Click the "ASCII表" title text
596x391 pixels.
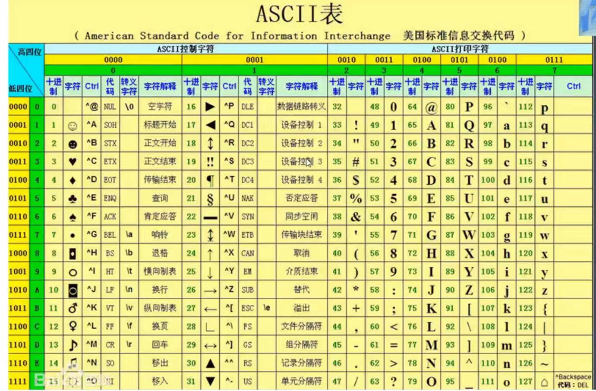coord(300,13)
